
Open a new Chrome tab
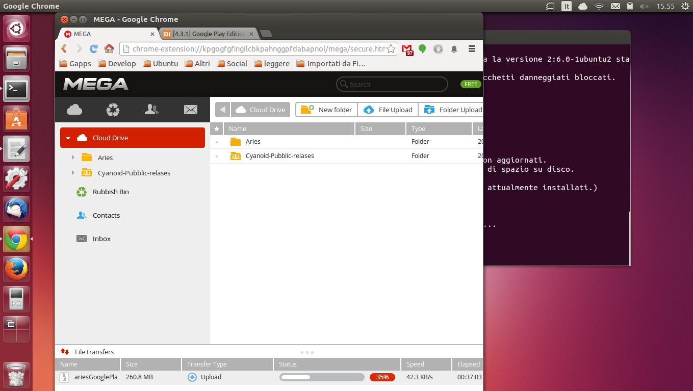pyautogui.click(x=266, y=34)
